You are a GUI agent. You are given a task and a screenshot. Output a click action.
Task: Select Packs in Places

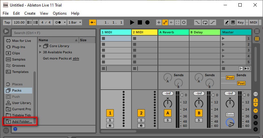pyautogui.click(x=18, y=91)
